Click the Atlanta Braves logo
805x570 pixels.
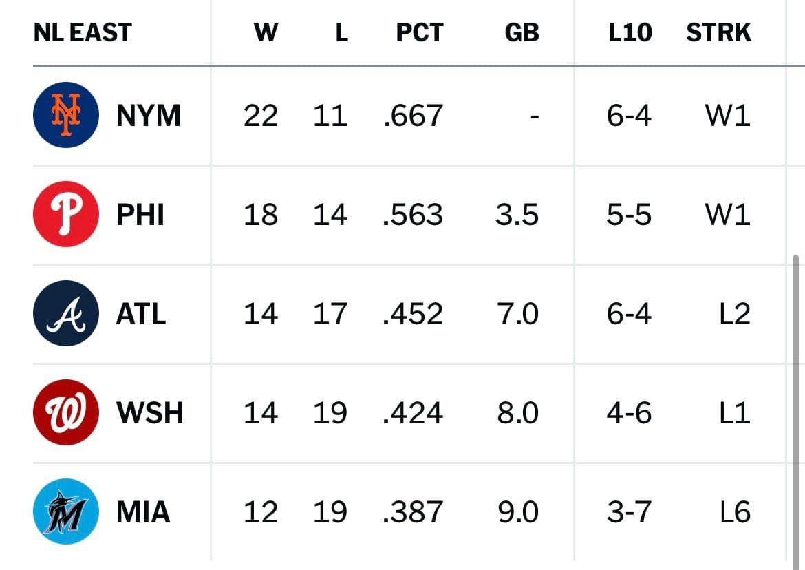pos(65,313)
